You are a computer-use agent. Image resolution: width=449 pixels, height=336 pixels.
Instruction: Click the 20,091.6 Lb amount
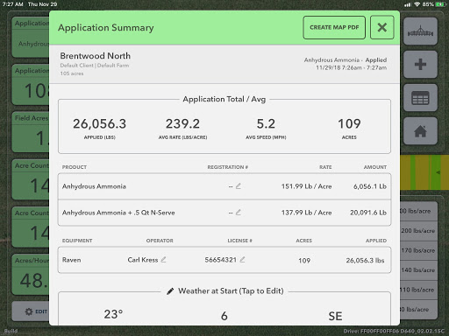pos(368,213)
